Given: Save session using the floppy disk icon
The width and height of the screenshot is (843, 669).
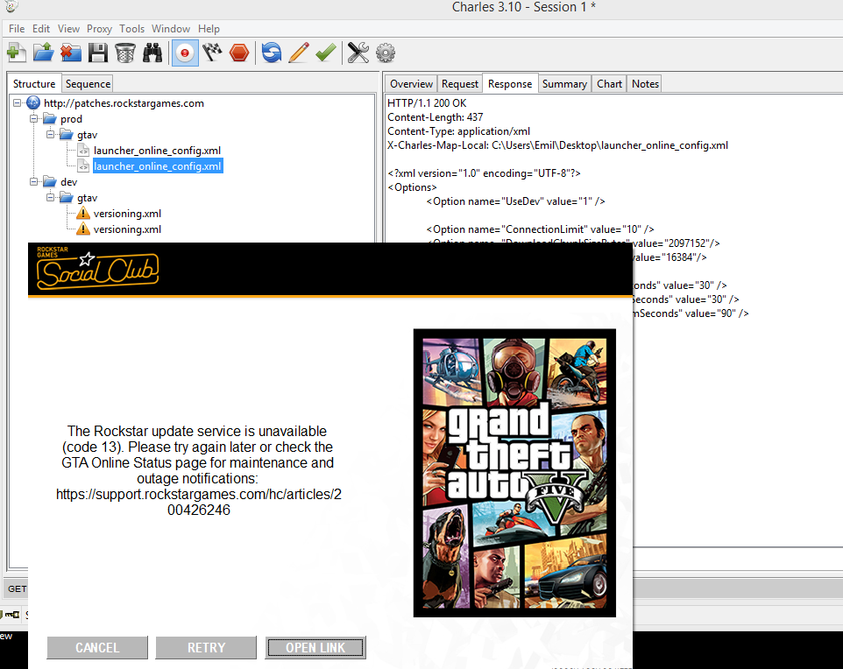Looking at the screenshot, I should (98, 53).
